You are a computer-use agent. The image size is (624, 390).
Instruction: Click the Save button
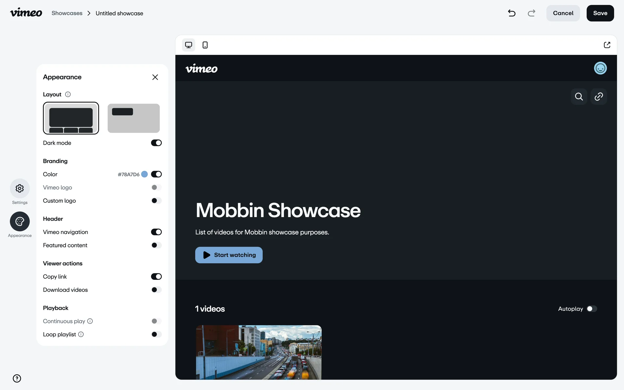click(600, 13)
